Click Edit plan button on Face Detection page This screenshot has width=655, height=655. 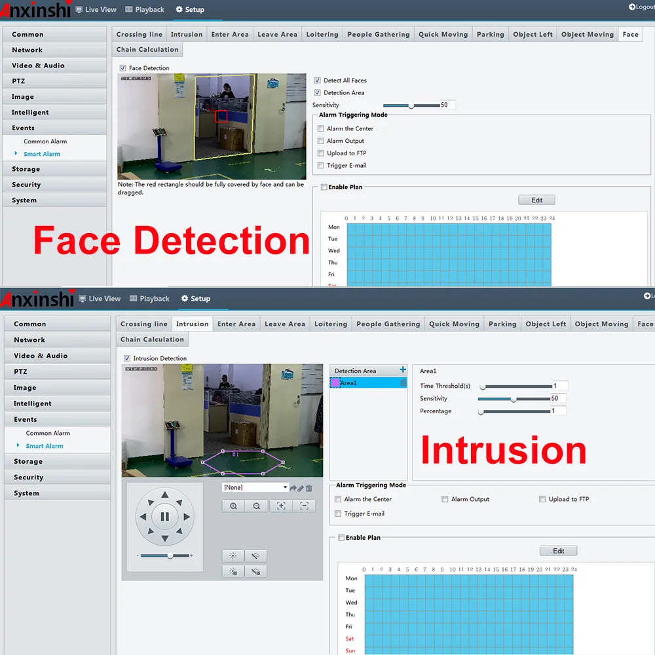point(537,200)
